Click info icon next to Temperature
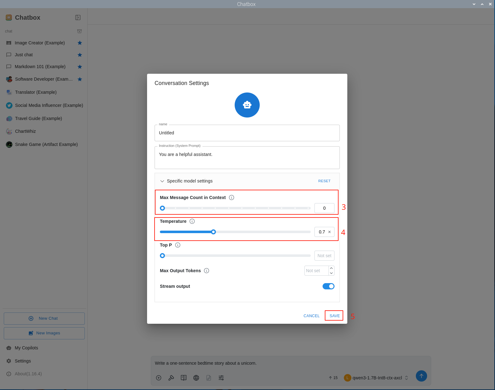 (x=192, y=221)
